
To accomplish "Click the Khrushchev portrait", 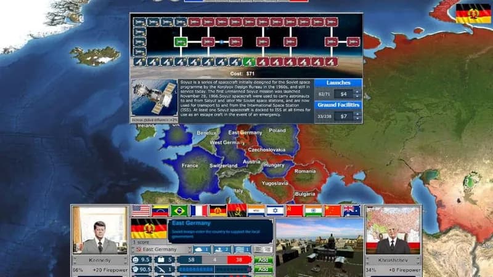I will point(393,230).
